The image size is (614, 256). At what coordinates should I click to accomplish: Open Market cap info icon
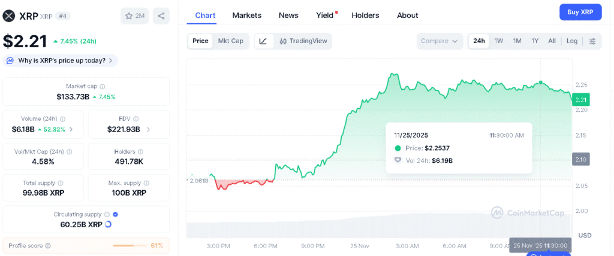point(102,86)
